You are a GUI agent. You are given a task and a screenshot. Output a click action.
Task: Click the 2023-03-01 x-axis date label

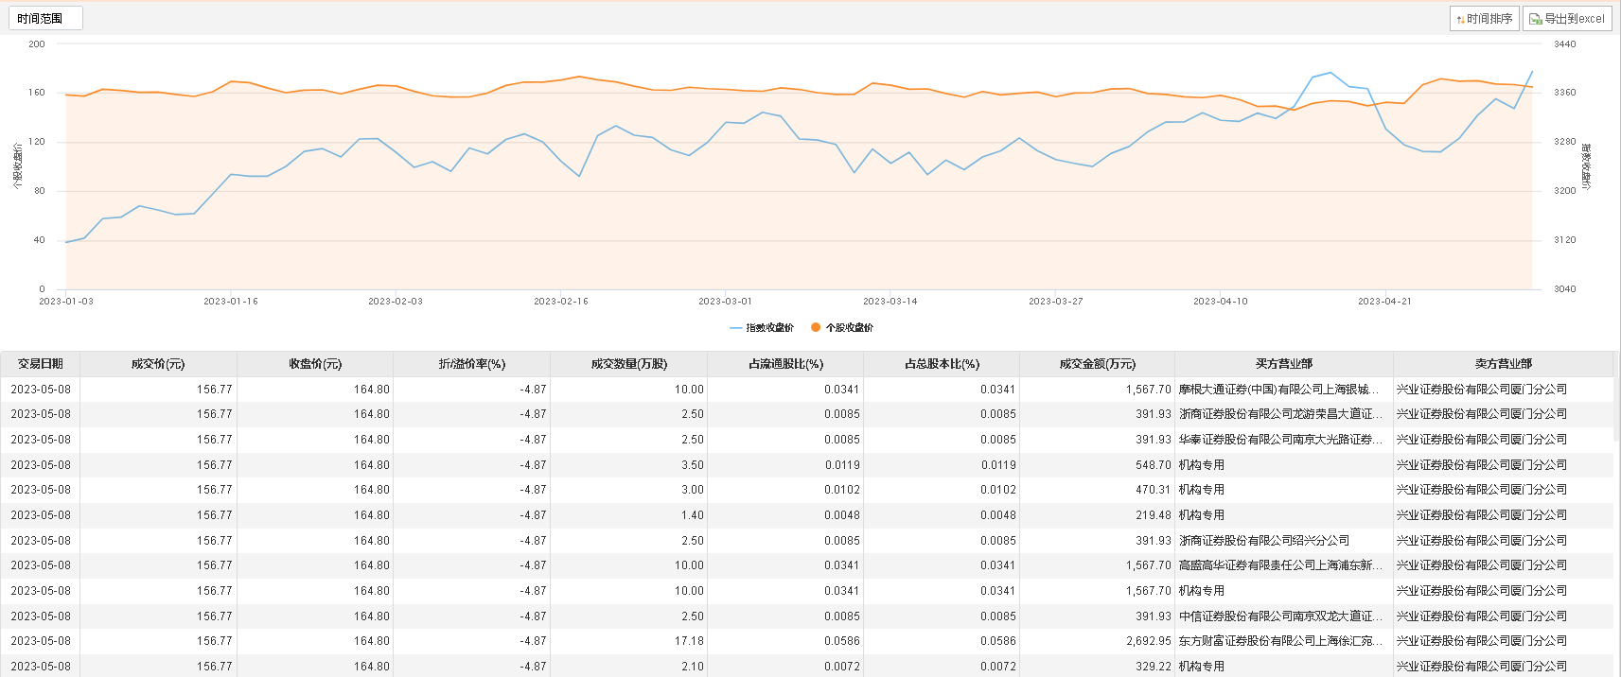click(725, 302)
